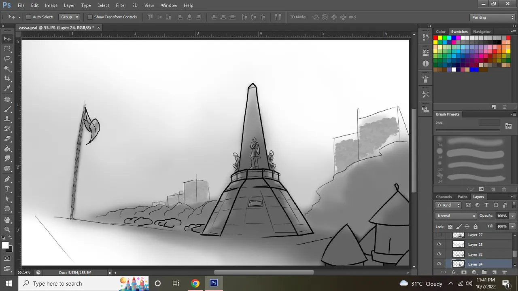
Task: Open the Image menu
Action: pos(51,5)
